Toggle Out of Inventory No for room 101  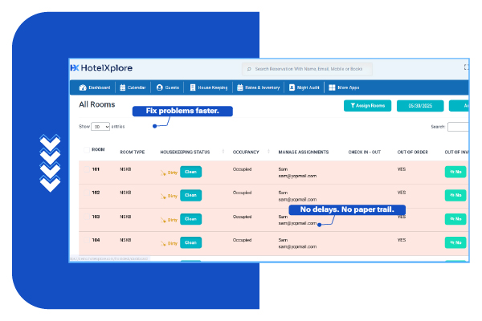[x=455, y=172]
